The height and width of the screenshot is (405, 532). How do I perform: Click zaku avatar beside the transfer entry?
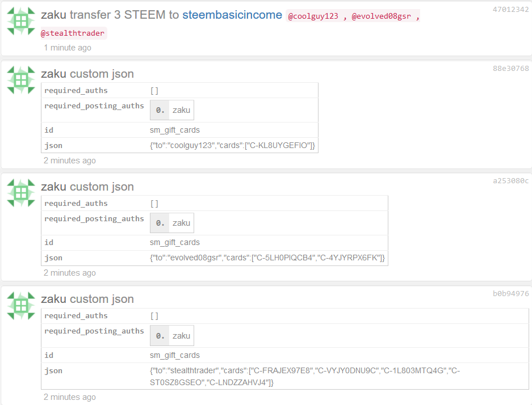tap(21, 21)
